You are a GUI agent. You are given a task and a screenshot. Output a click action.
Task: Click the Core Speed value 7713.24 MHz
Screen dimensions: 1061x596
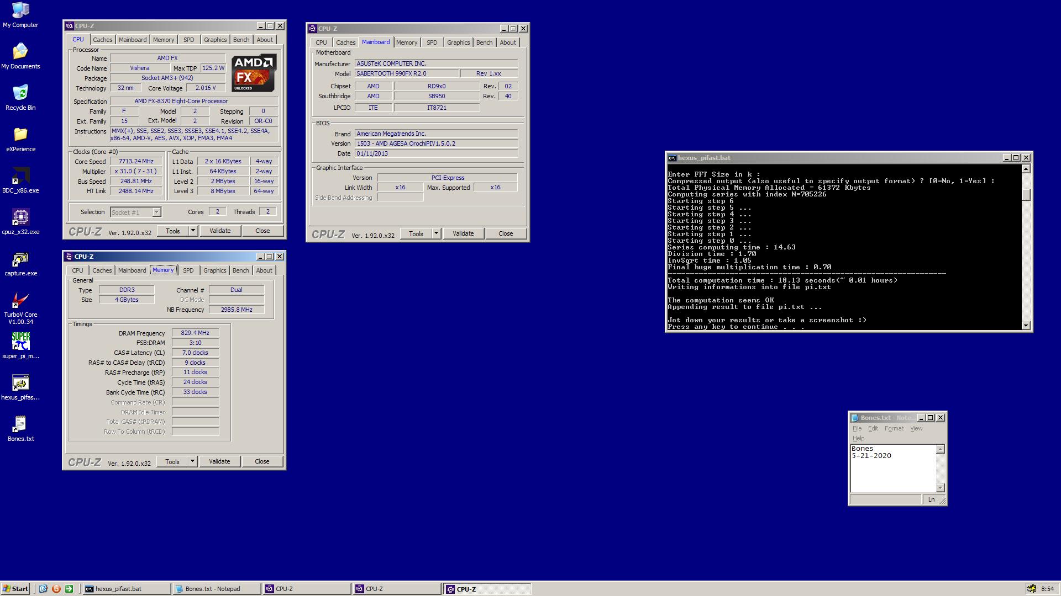point(136,162)
